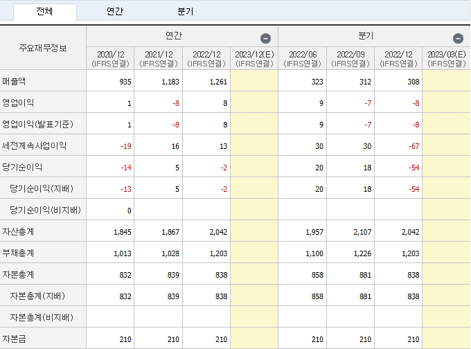The height and width of the screenshot is (349, 471).
Task: Switch to the 연간 tab
Action: pyautogui.click(x=115, y=12)
